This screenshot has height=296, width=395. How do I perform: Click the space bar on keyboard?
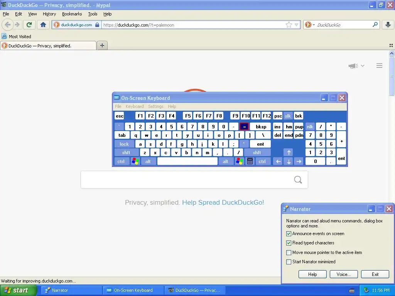tap(187, 161)
